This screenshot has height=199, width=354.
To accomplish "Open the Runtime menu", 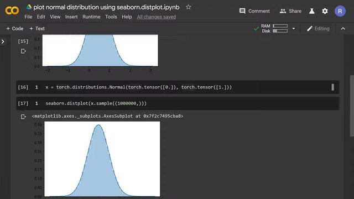I will coord(91,17).
